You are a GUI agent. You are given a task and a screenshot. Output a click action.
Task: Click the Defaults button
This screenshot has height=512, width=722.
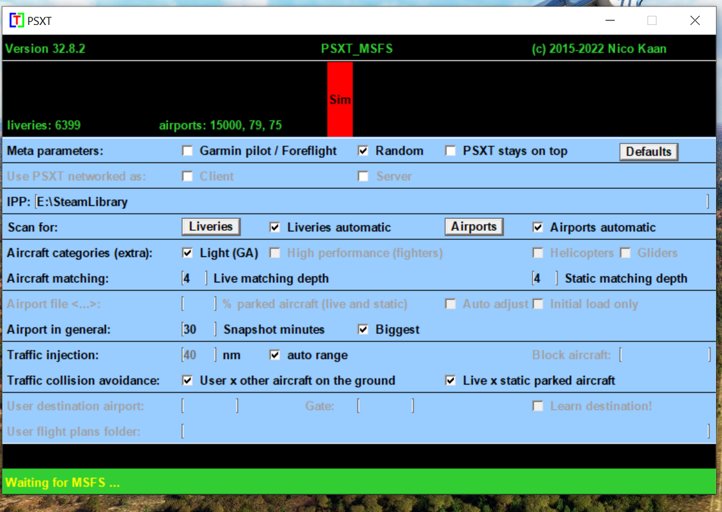(x=649, y=152)
